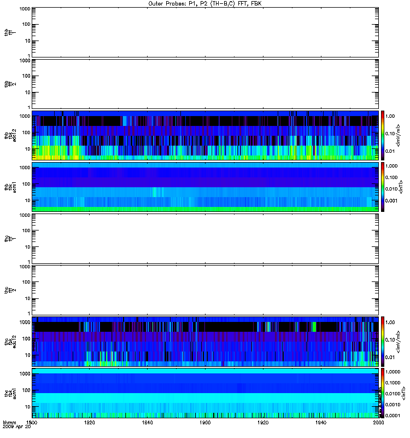Click '0.100' on thb scm1 color scale
This screenshot has width=410, height=438.
[391, 177]
